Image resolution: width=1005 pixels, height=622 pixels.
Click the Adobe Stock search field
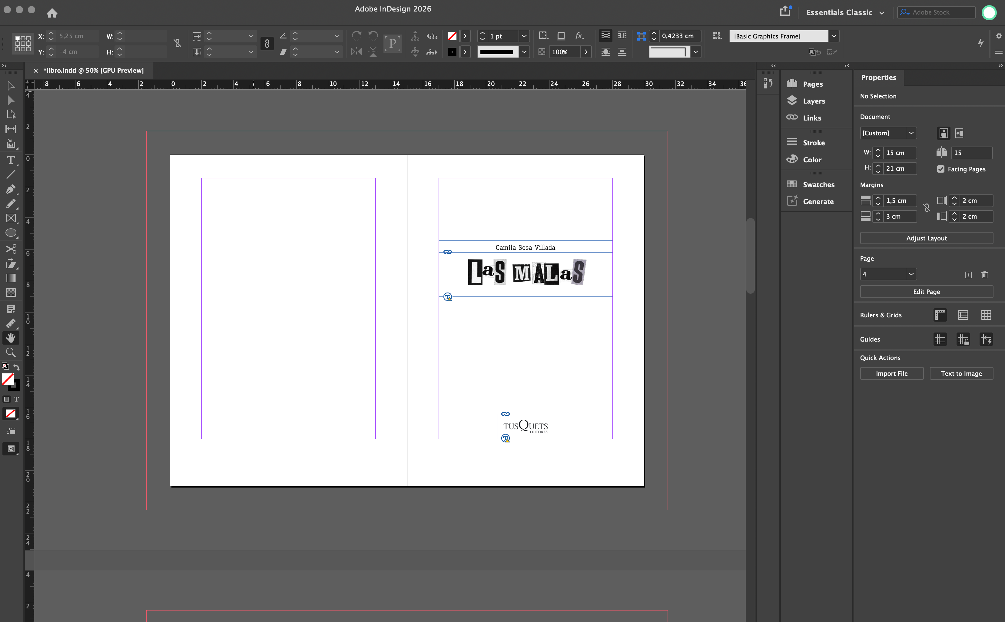coord(936,12)
